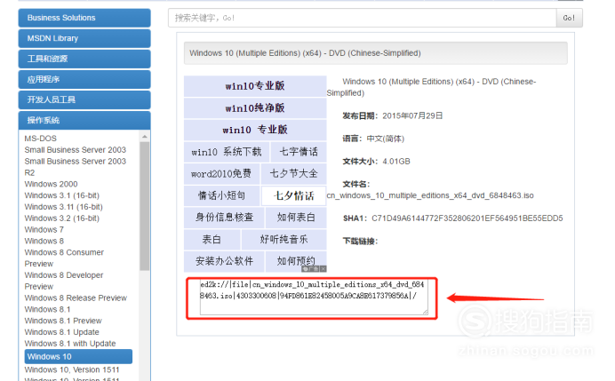Click the Windows 10 Multiple Editions title header
The height and width of the screenshot is (381, 615).
click(x=376, y=53)
